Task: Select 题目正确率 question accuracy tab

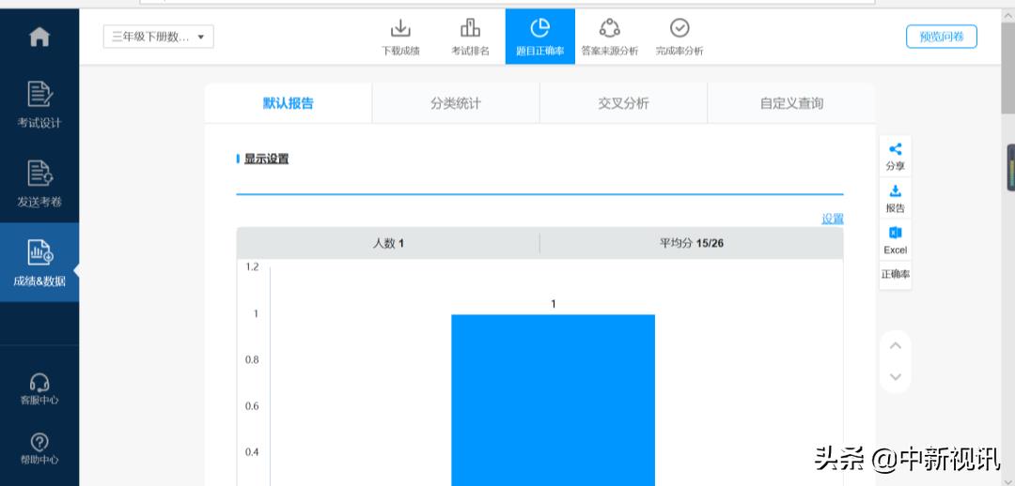Action: click(539, 37)
